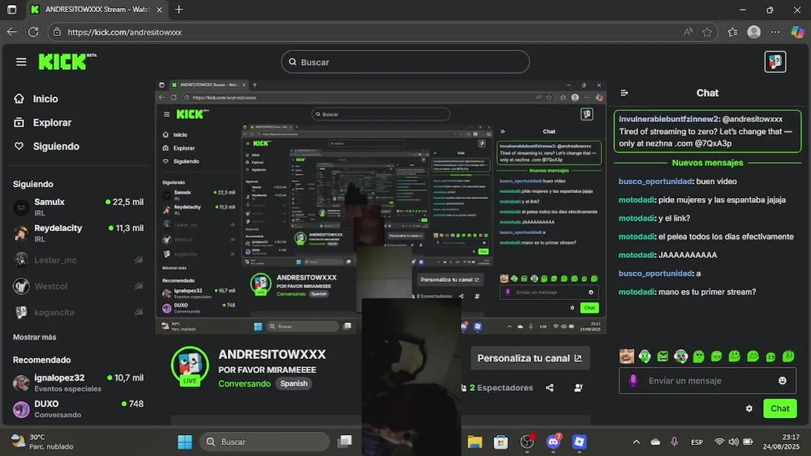
Task: Open the emoji picker smiley
Action: [782, 381]
